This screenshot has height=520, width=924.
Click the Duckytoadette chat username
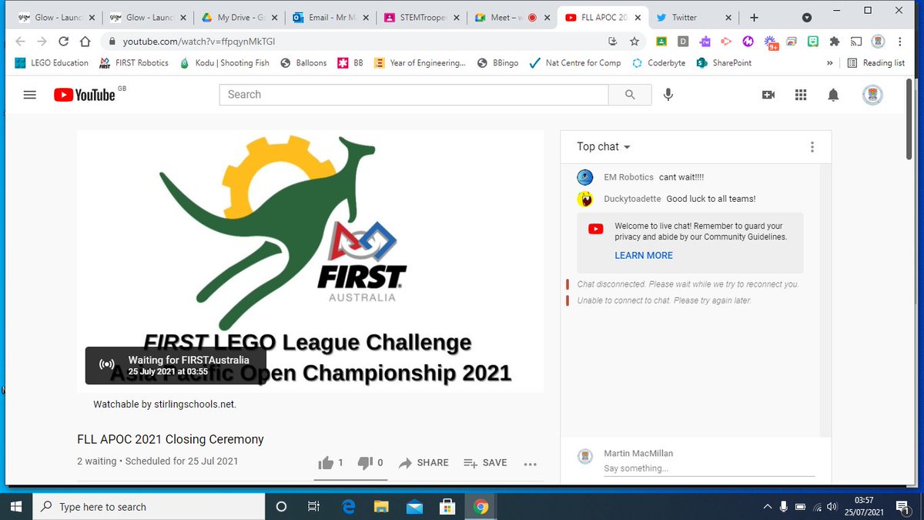[x=632, y=199]
